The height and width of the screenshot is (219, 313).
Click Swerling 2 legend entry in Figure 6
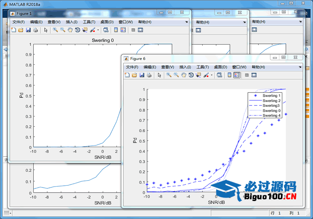(264, 101)
